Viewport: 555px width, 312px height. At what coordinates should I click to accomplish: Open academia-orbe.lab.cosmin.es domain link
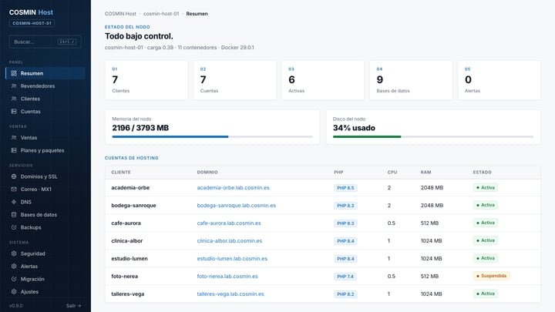pos(234,188)
